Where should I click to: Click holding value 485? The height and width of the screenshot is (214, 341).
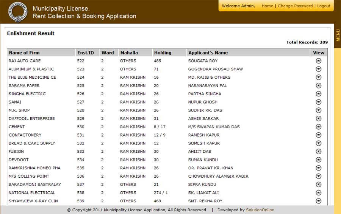point(157,61)
